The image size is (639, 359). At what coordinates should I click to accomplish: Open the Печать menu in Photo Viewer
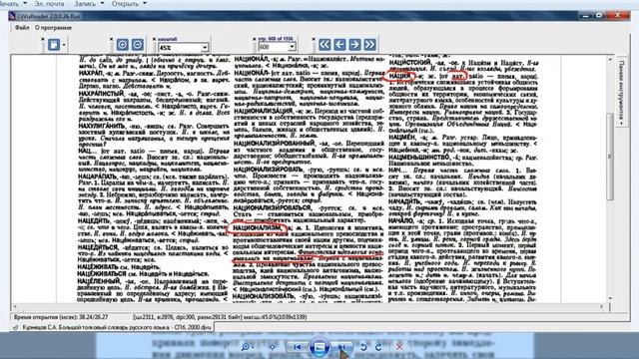click(x=13, y=4)
